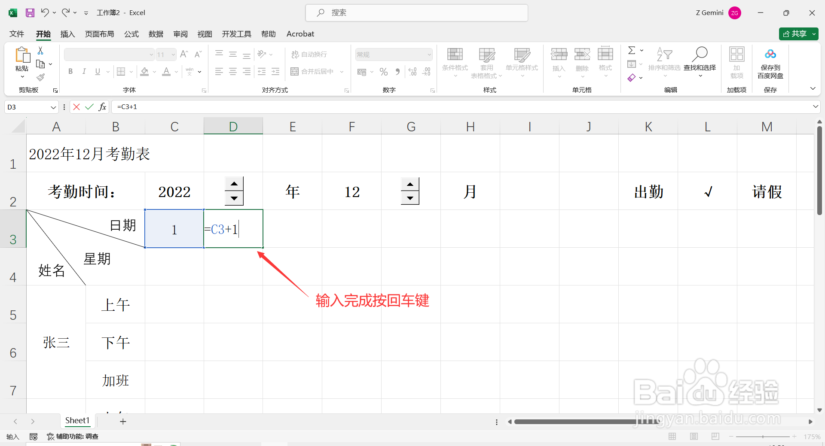
Task: Switch to the 数据 ribbon tab
Action: 156,34
